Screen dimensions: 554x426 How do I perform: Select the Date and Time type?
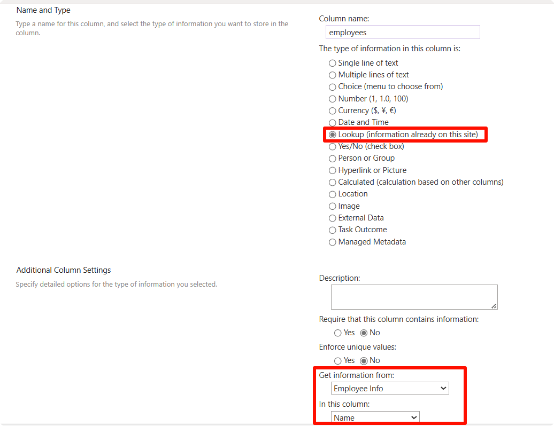332,122
